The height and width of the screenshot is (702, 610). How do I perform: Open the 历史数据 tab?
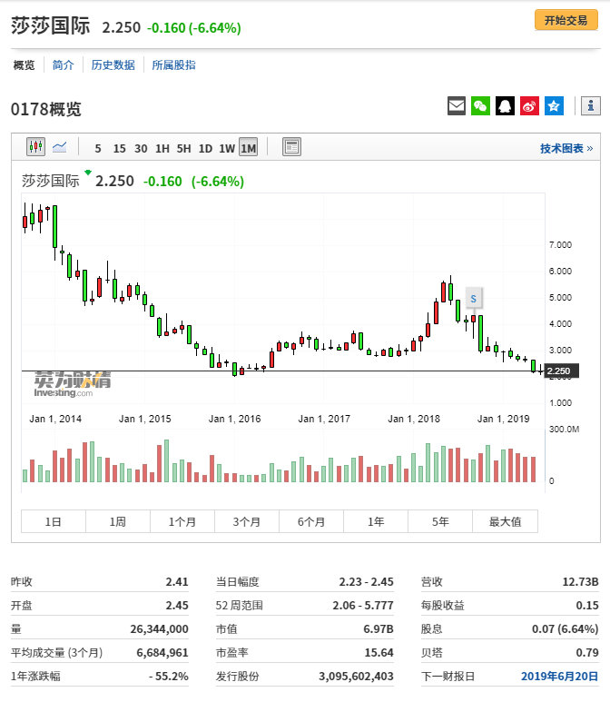tap(113, 65)
